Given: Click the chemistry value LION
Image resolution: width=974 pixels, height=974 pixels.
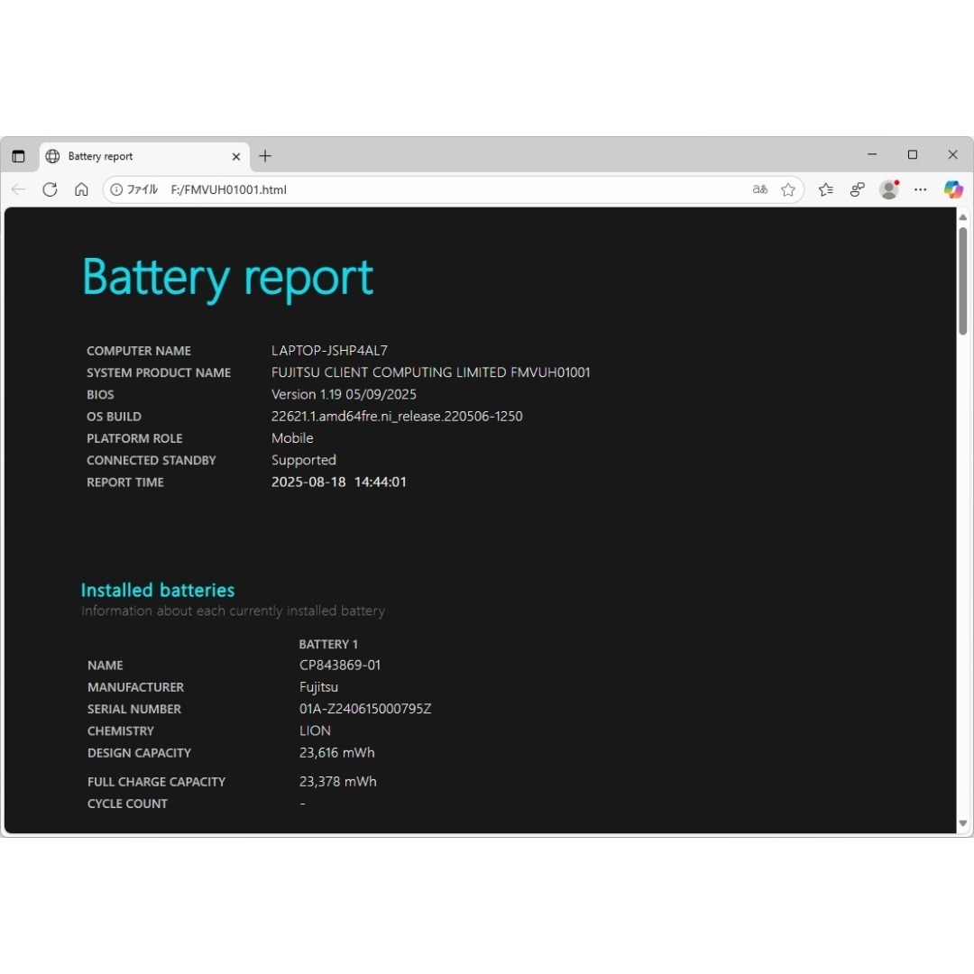Looking at the screenshot, I should 315,731.
